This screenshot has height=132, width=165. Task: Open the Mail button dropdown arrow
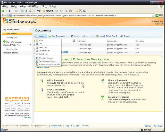(63, 11)
